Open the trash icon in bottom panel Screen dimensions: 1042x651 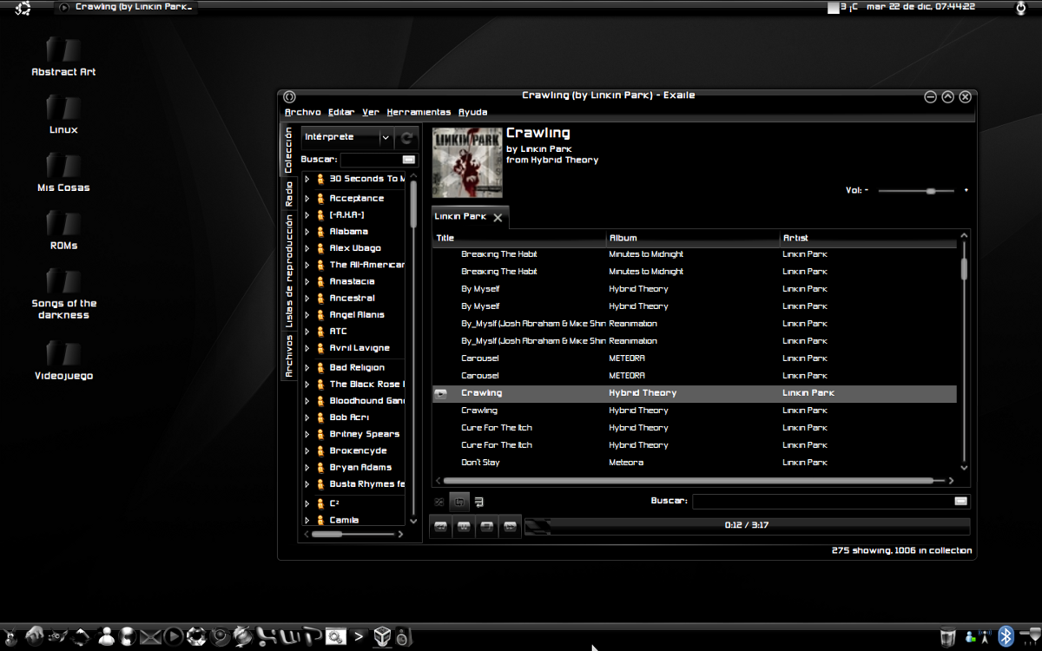pyautogui.click(x=948, y=637)
